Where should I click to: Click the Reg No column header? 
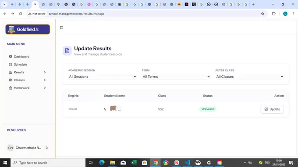tap(73, 96)
